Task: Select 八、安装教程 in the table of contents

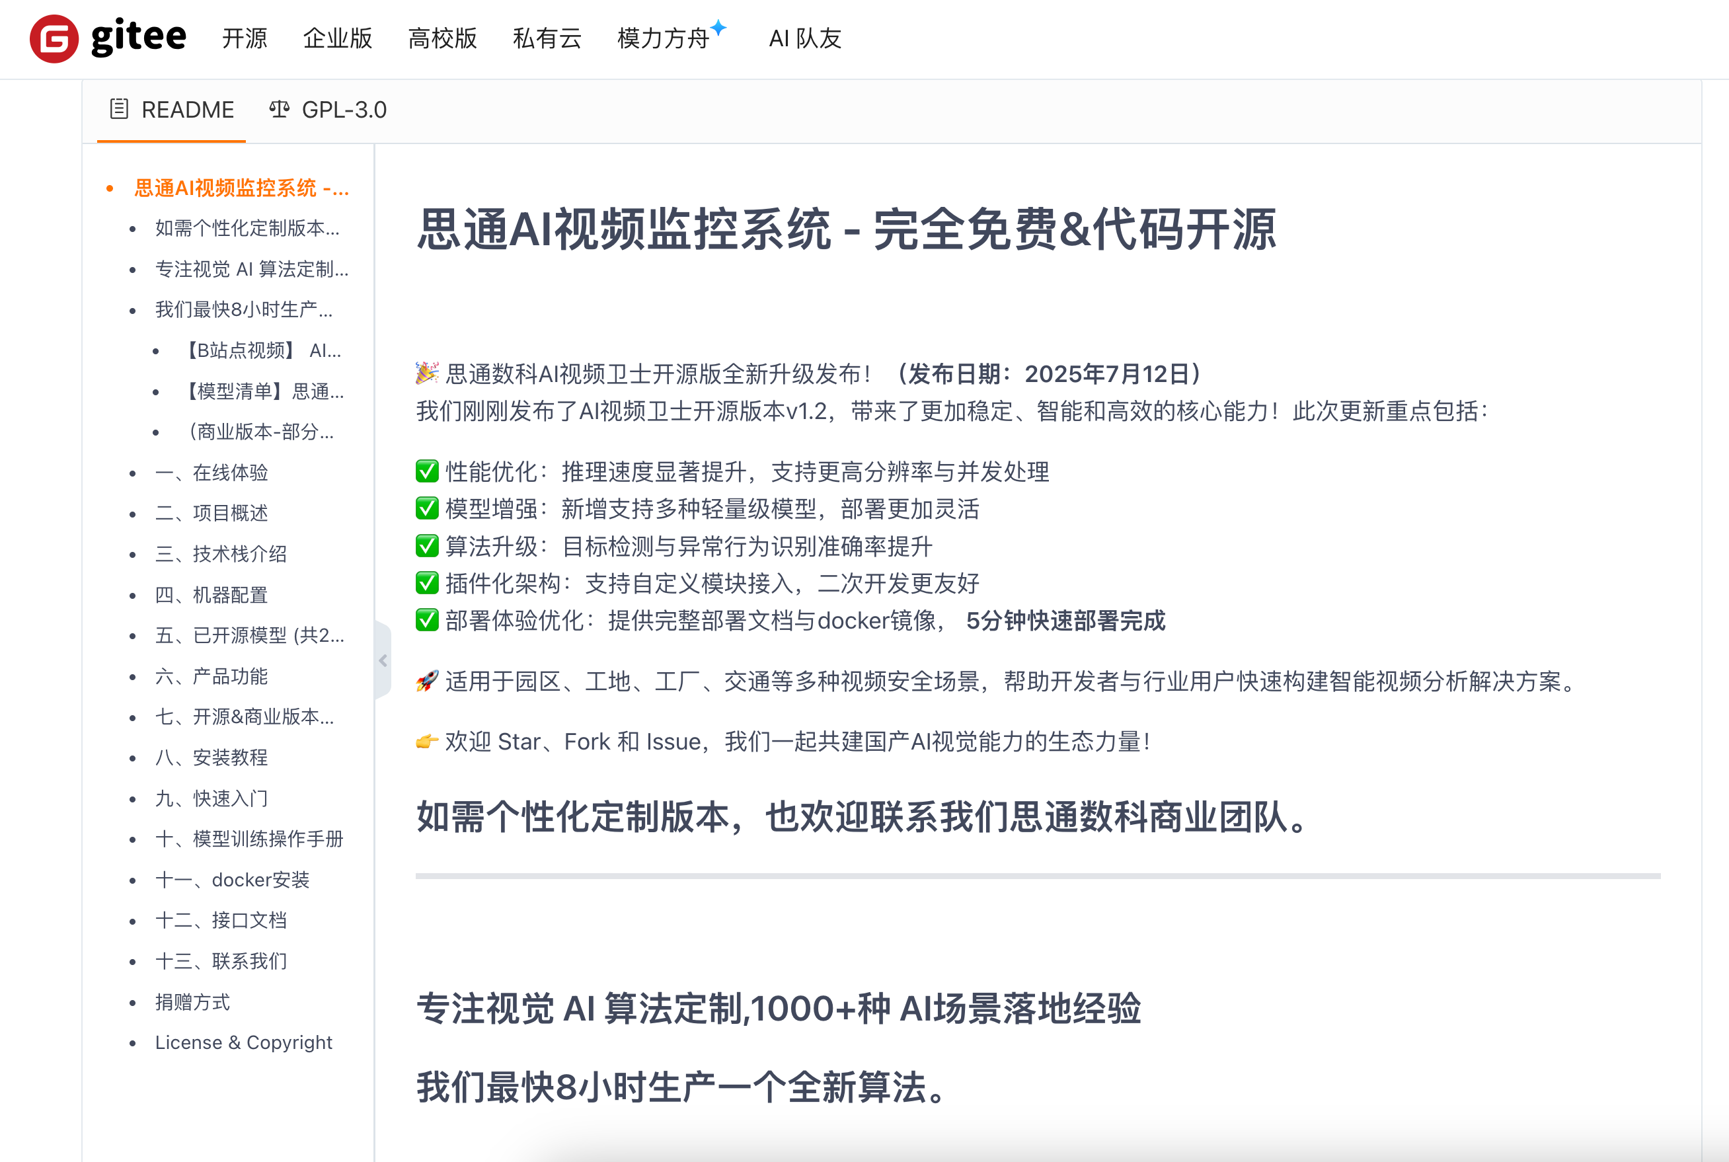Action: tap(211, 757)
